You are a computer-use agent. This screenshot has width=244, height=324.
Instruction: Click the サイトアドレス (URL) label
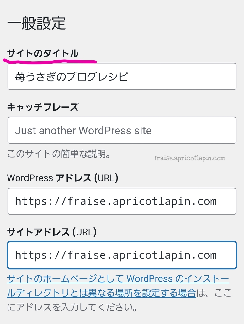[x=52, y=232]
